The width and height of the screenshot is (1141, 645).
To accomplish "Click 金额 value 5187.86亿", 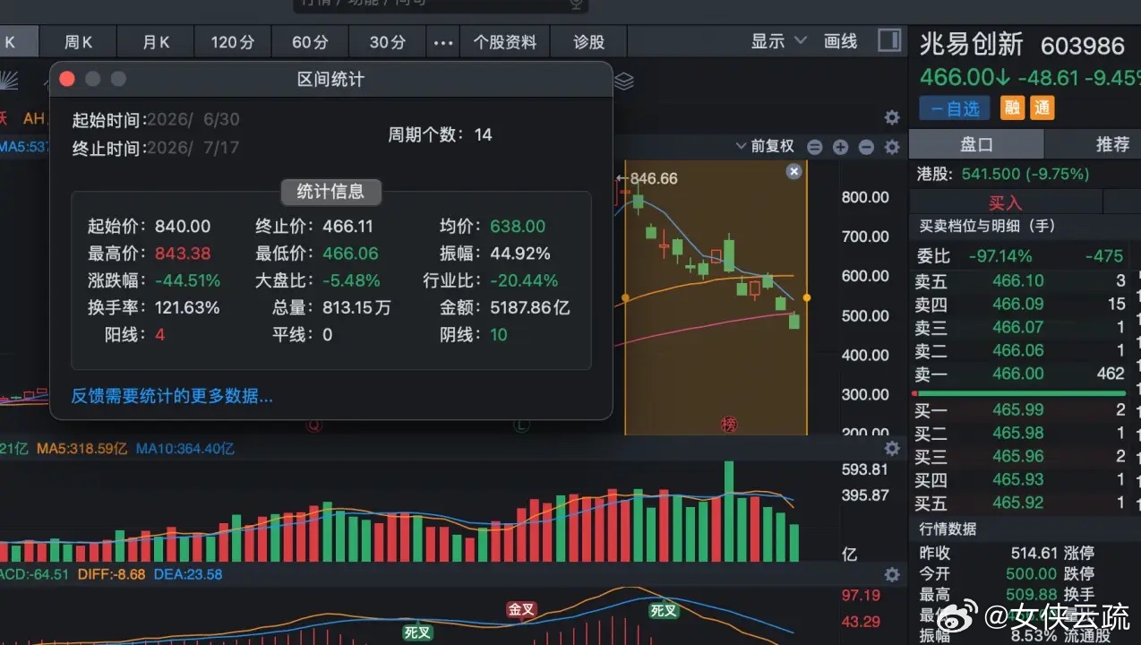I will (530, 307).
